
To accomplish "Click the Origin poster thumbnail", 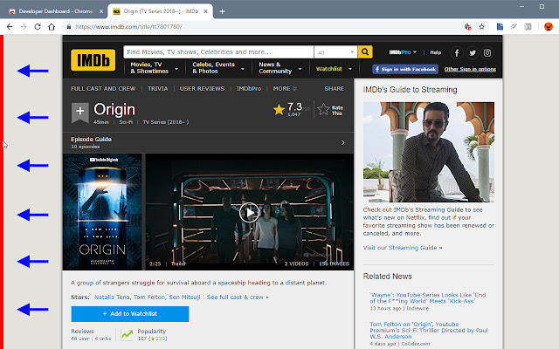I will coord(102,211).
